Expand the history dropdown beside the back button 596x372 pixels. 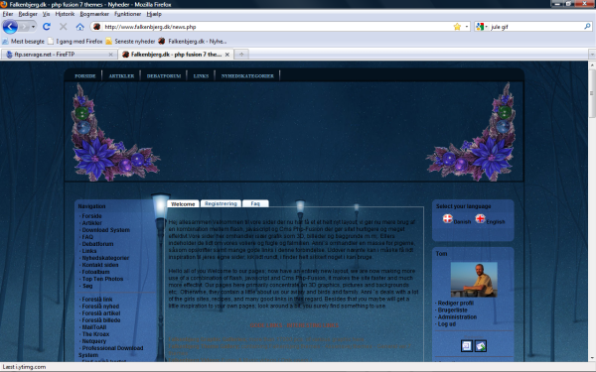tap(33, 27)
